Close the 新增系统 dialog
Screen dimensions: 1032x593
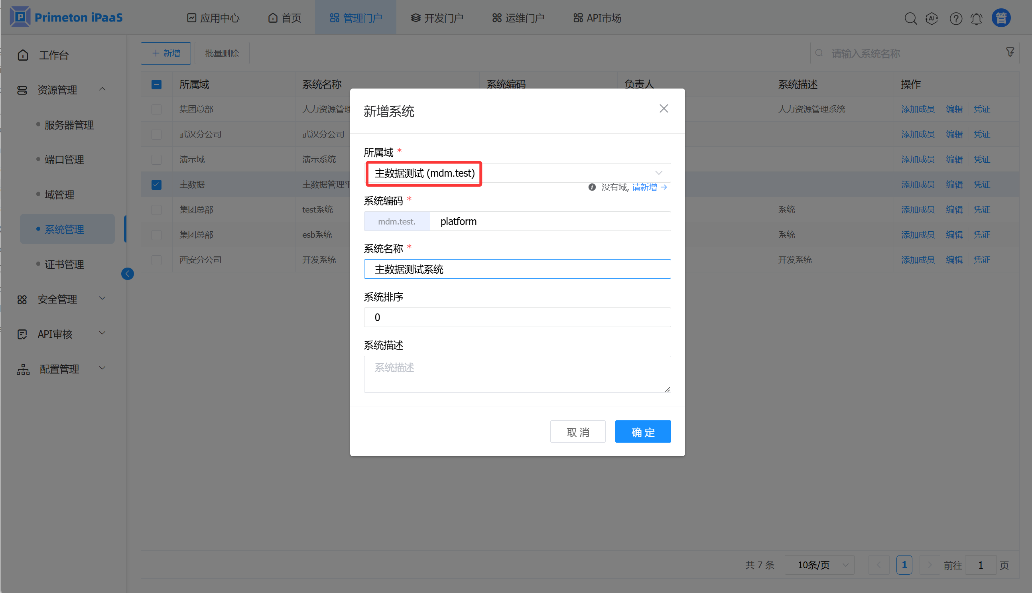tap(664, 109)
